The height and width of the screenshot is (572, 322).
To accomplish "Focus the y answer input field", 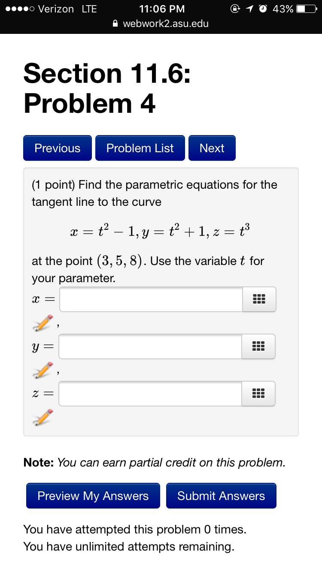I will (150, 346).
